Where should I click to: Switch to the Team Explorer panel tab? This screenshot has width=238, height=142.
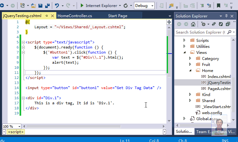pos(204,132)
